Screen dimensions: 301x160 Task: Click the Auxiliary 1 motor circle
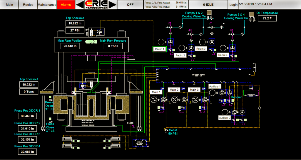tap(212, 93)
